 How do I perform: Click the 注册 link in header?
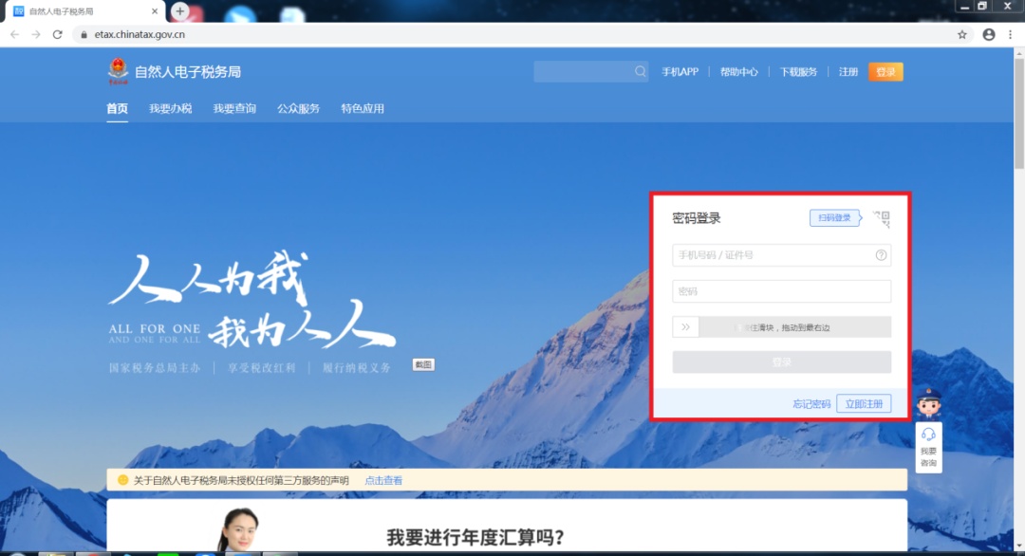point(848,72)
